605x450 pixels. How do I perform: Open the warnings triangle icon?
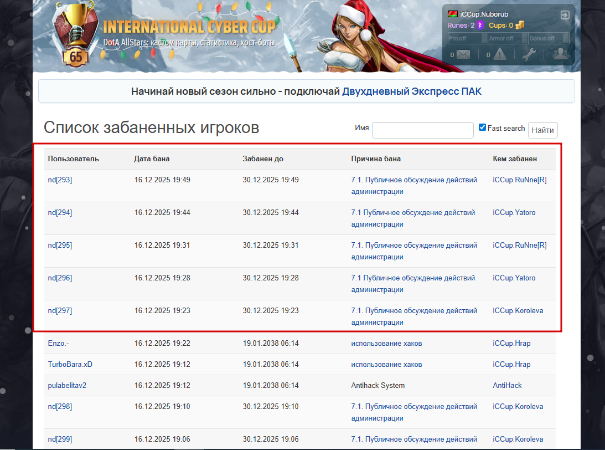point(500,54)
